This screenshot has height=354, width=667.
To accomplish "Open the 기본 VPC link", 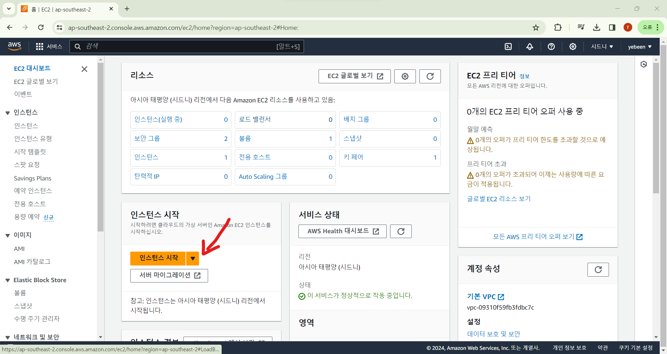I will (x=485, y=297).
